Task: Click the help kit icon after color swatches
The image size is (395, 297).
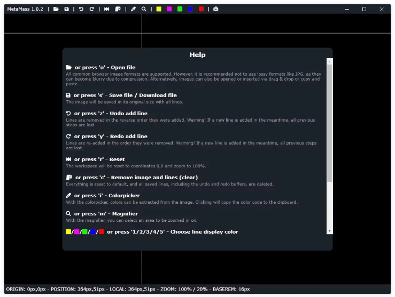Action: (215, 9)
